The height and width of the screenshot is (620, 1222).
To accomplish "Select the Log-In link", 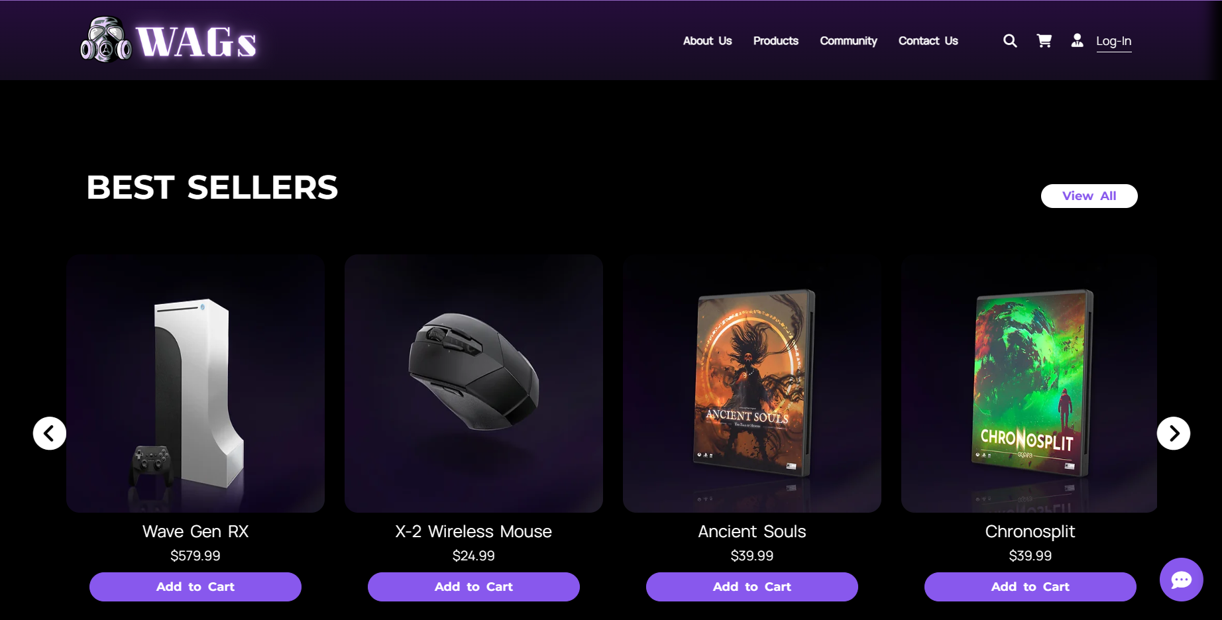I will tap(1114, 41).
